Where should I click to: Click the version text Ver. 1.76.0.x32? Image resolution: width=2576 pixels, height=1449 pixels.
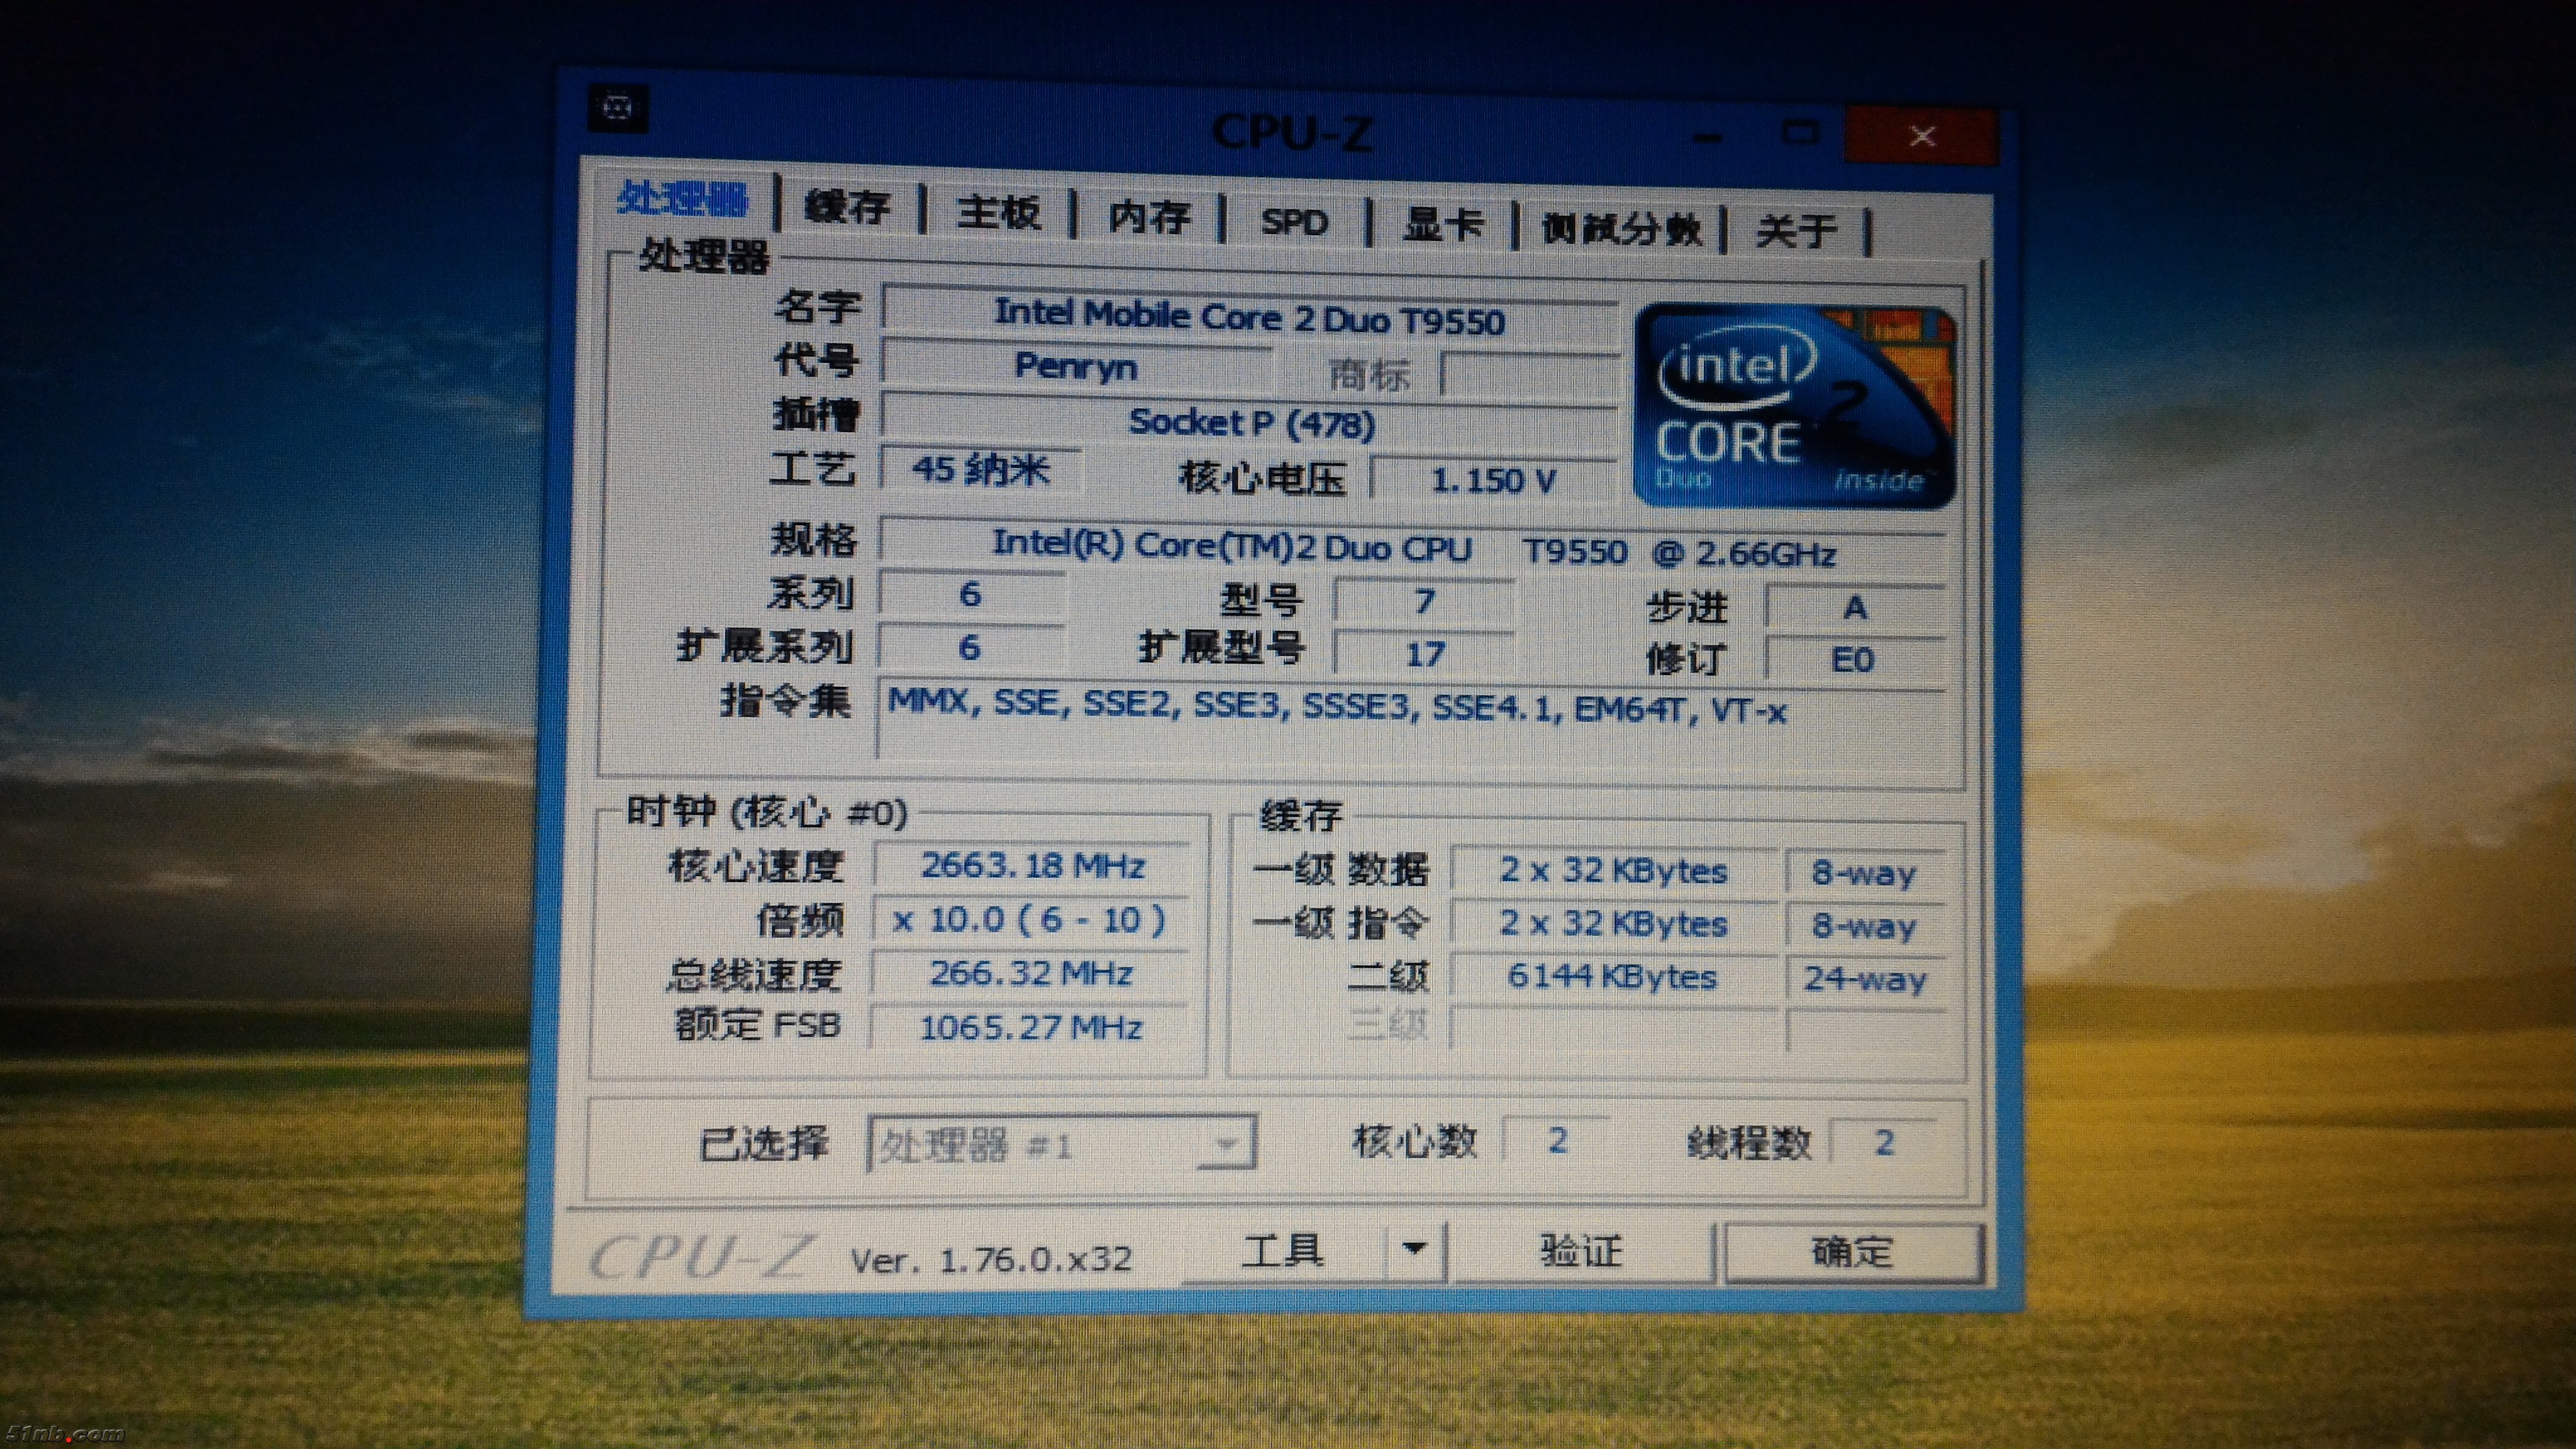(991, 1259)
